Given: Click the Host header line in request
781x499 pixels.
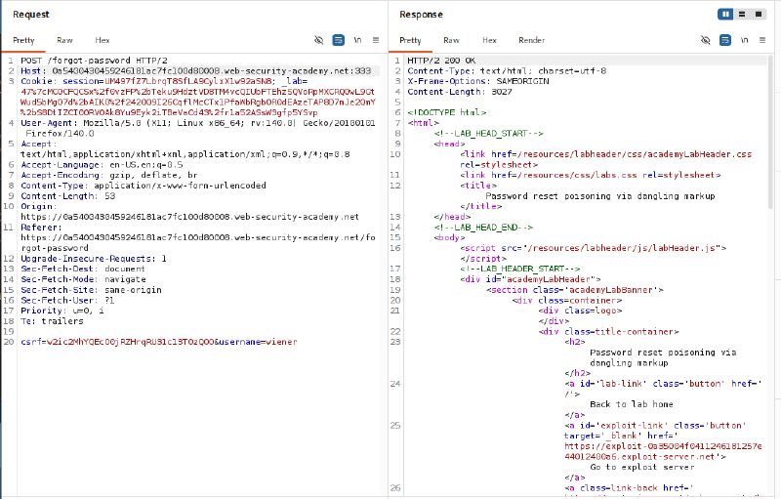Looking at the screenshot, I should [x=196, y=70].
